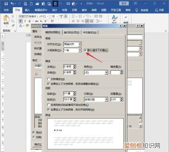Click the Find magnifier icon

point(126,18)
